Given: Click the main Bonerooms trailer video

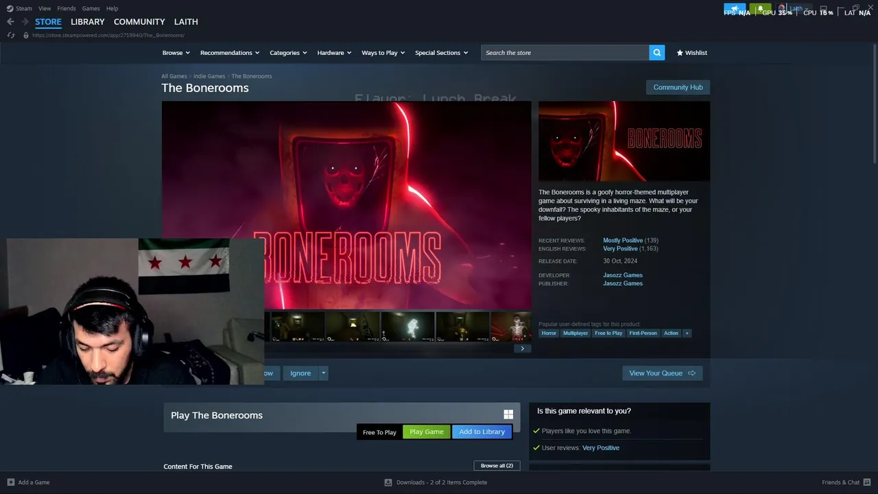Looking at the screenshot, I should click(346, 205).
